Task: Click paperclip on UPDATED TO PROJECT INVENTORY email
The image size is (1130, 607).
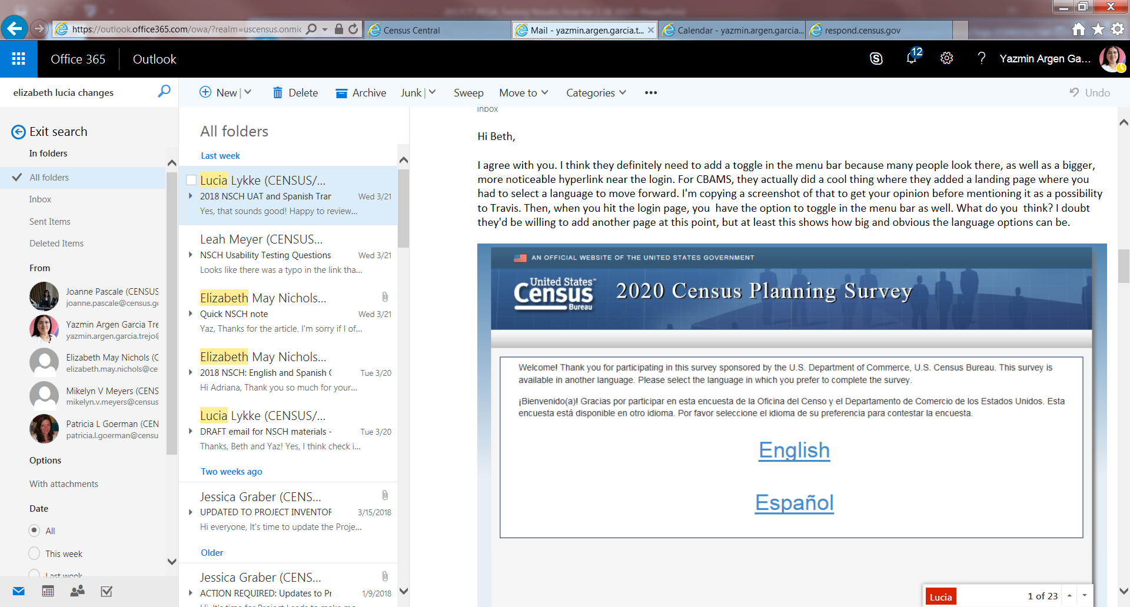Action: pos(385,495)
